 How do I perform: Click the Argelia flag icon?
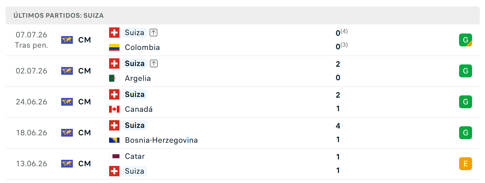(x=114, y=78)
